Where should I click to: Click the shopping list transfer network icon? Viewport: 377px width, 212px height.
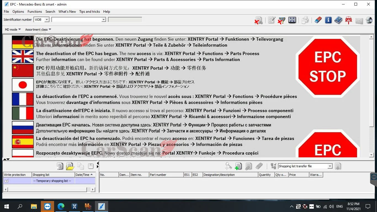(x=274, y=166)
